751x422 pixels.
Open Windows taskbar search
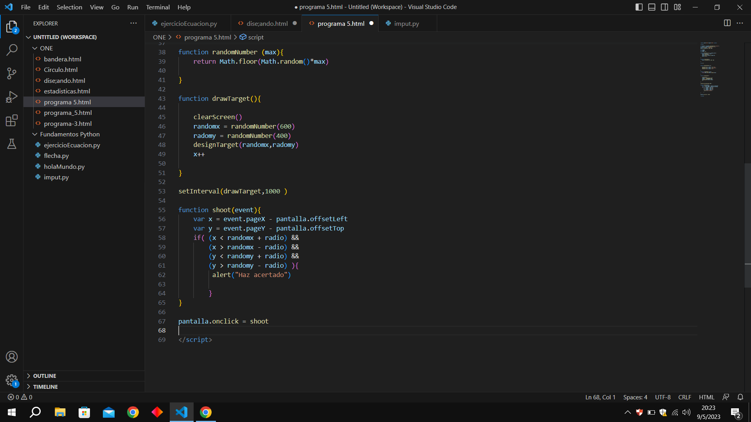(36, 412)
